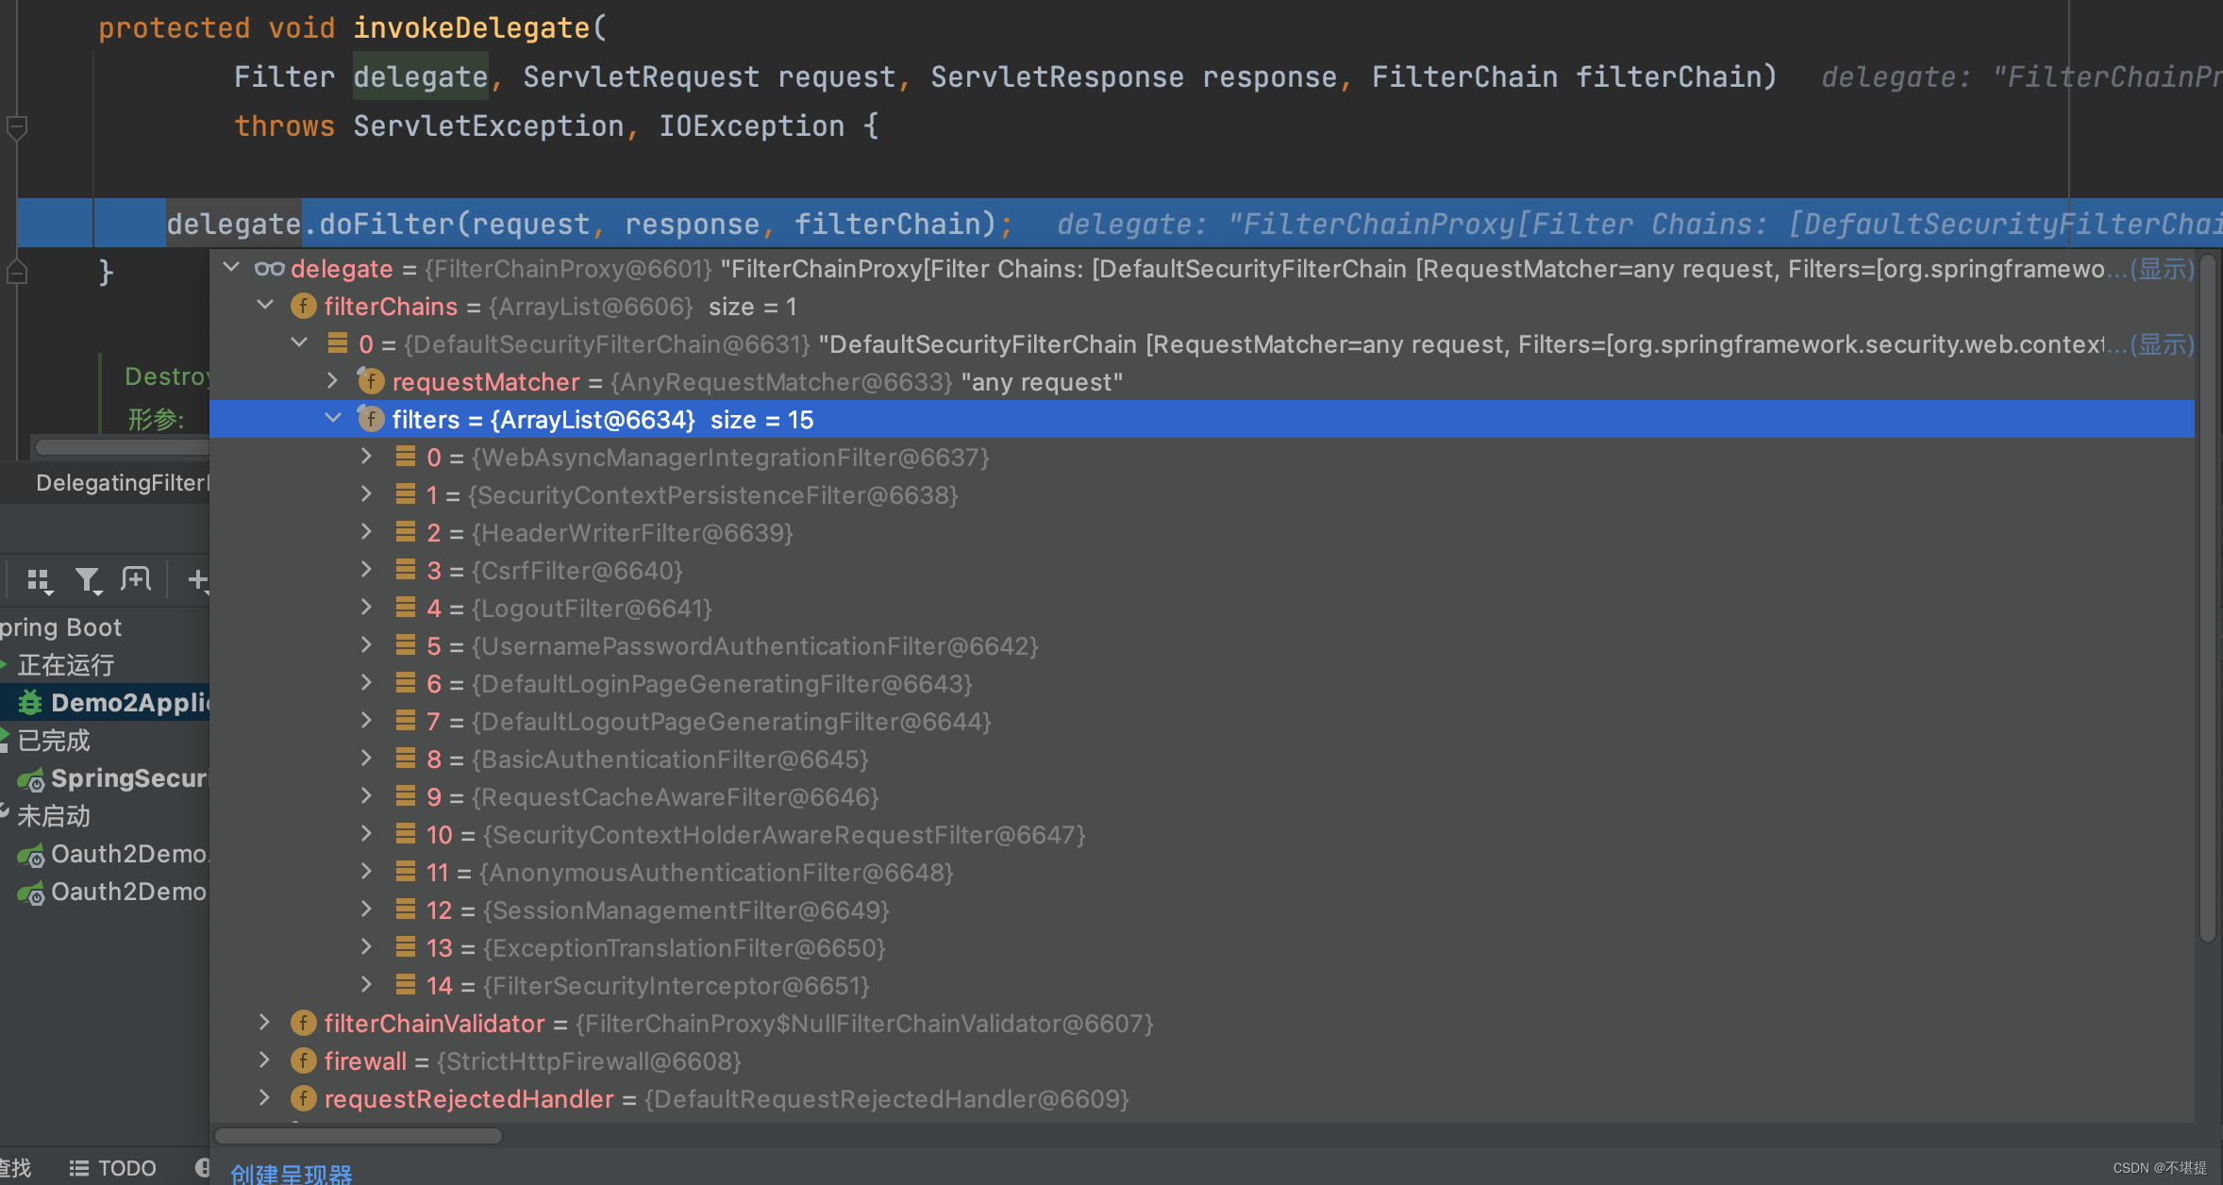Click the list element icon of HeaderWriterFilter

click(406, 532)
